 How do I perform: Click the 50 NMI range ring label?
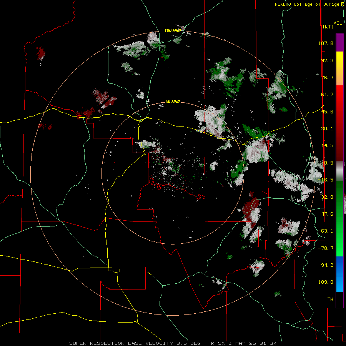pyautogui.click(x=173, y=101)
